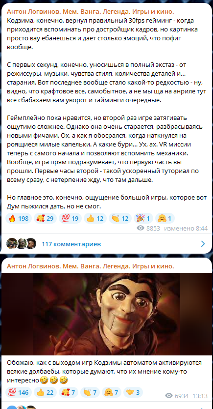The height and width of the screenshot is (409, 213).
Task: Click the view count eye icon showing 8853
Action: click(141, 229)
